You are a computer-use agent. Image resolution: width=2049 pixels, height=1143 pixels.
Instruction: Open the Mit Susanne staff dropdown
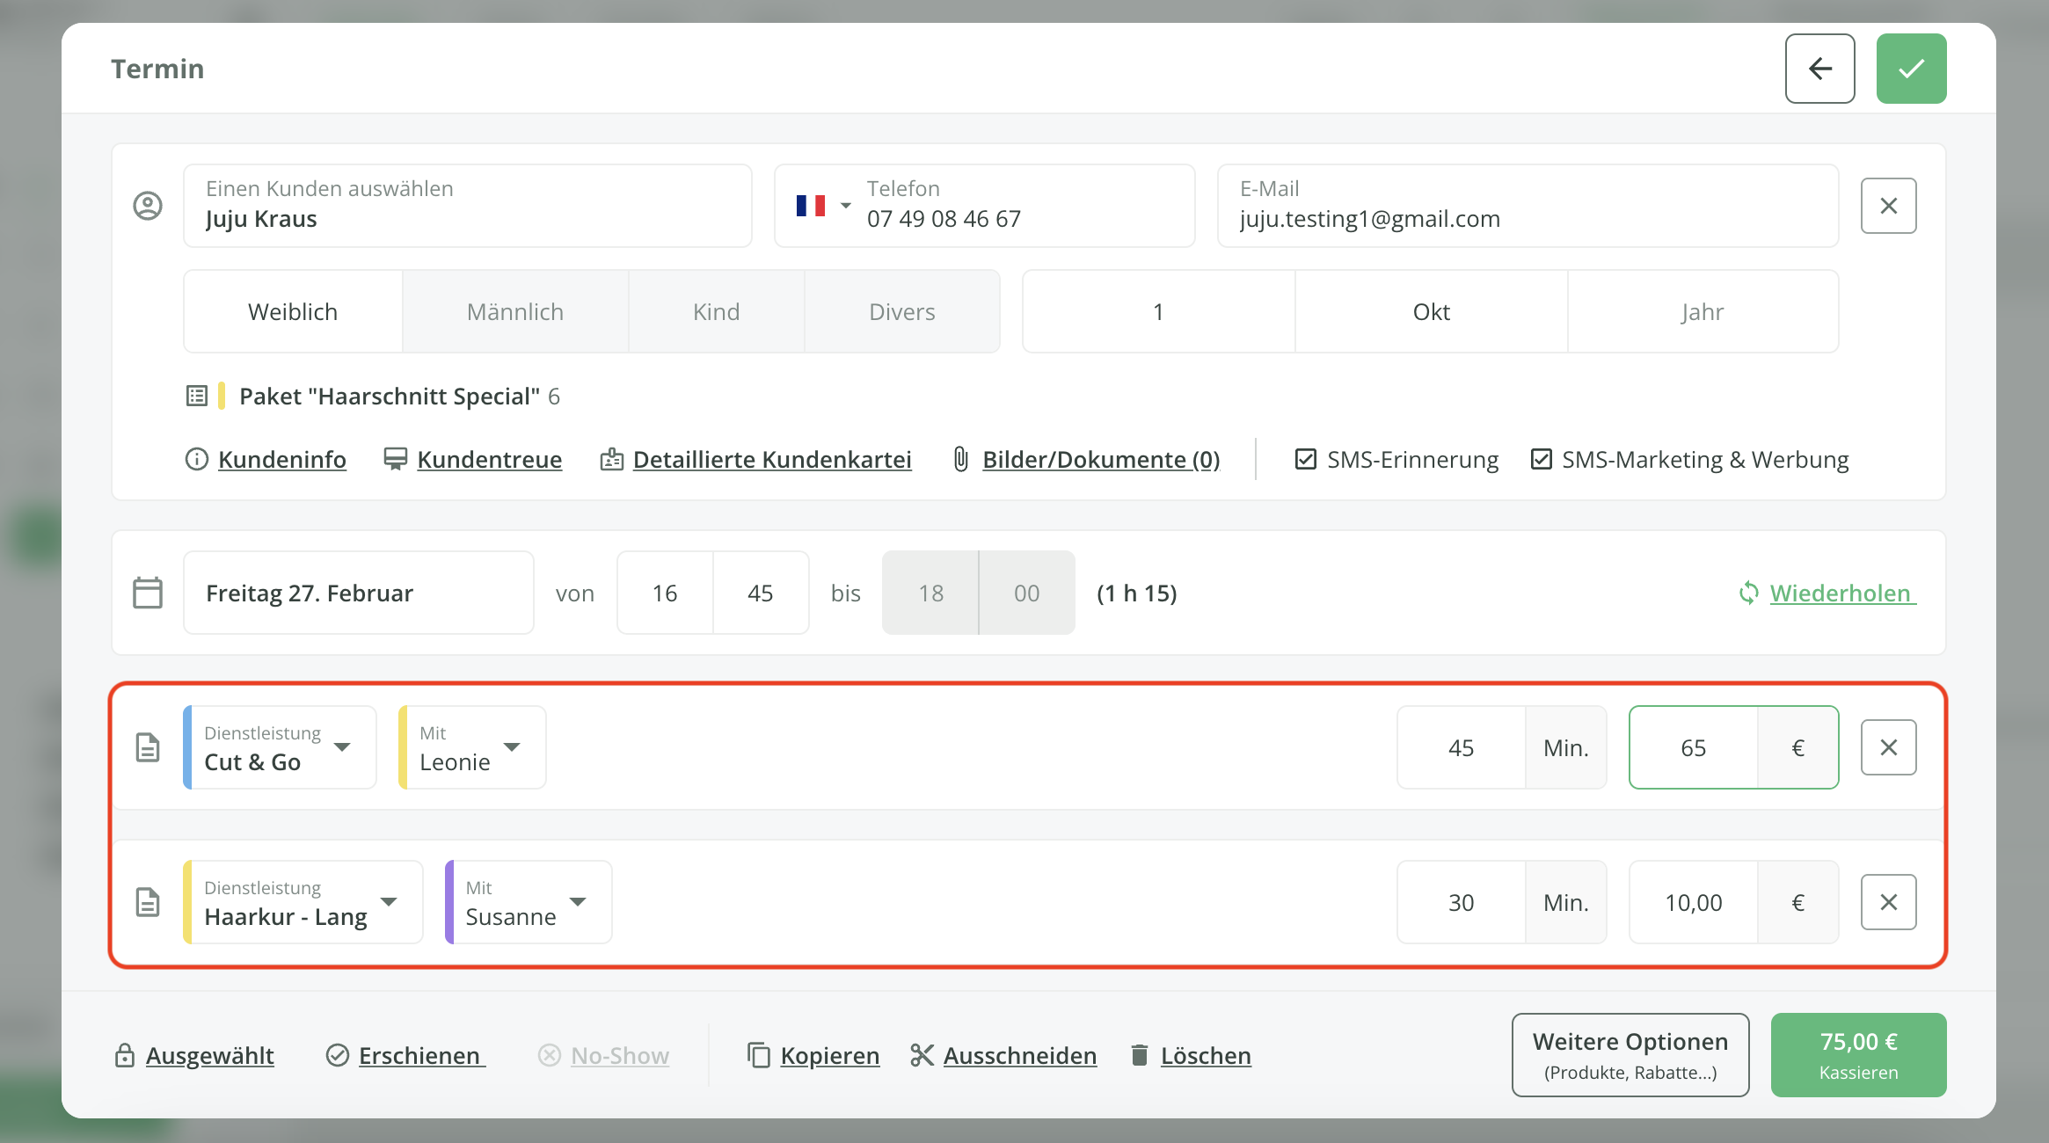pyautogui.click(x=578, y=902)
